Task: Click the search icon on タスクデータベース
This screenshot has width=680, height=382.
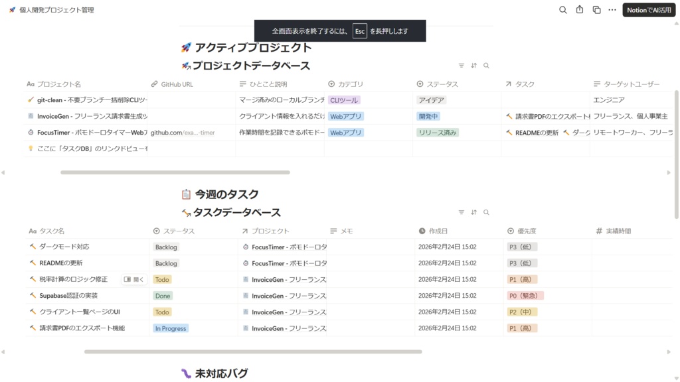Action: tap(486, 212)
